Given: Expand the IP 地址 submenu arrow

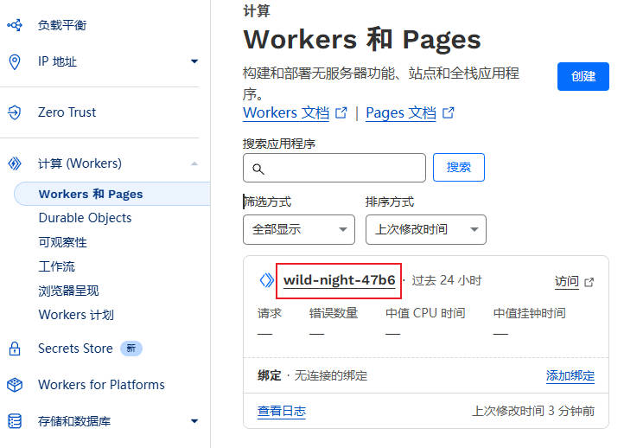Looking at the screenshot, I should pos(194,61).
